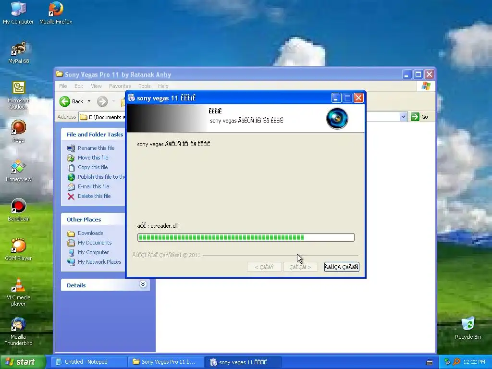Open the File menu in Explorer
Screen dimensions: 492x369
[63, 86]
